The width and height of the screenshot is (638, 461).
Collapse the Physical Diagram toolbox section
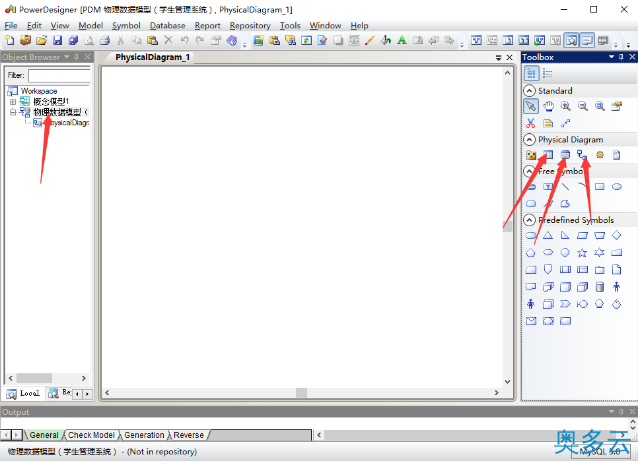(x=529, y=140)
